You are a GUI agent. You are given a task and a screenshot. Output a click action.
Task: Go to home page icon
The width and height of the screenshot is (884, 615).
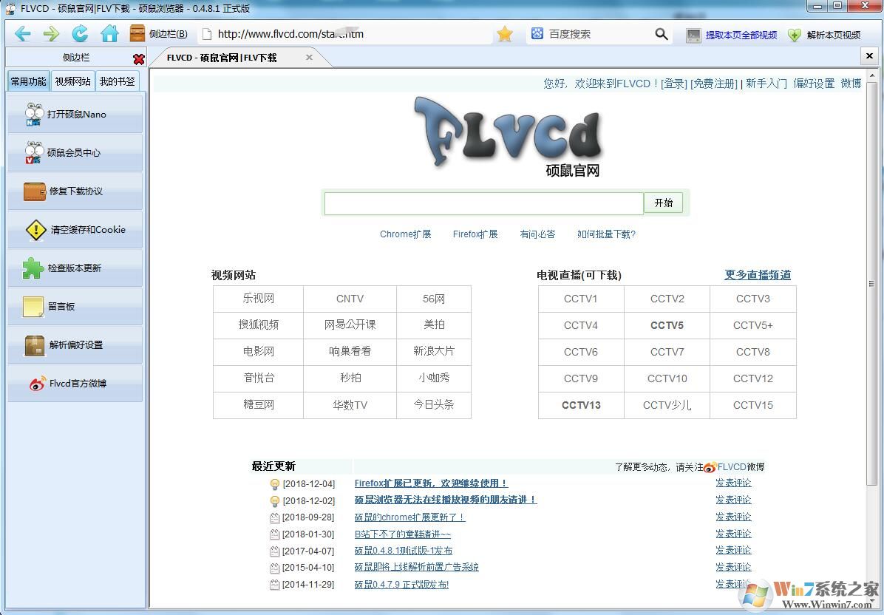point(109,34)
